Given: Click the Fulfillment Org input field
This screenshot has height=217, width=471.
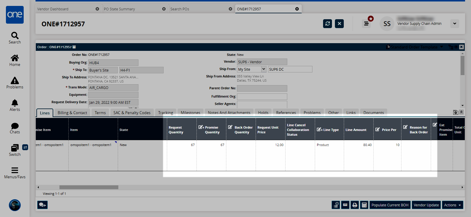Looking at the screenshot, I should (x=262, y=97).
